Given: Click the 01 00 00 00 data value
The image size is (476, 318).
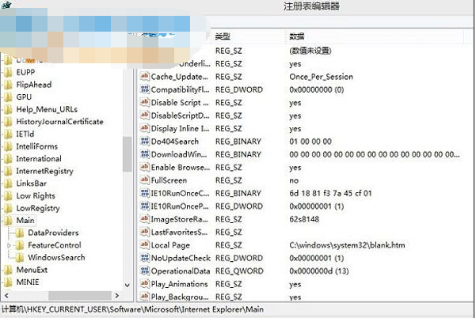Looking at the screenshot, I should 310,142.
